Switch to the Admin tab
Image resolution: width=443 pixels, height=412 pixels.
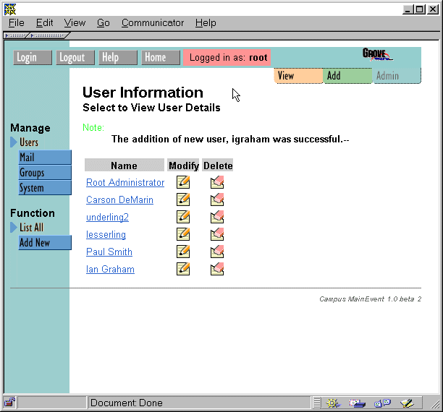click(x=396, y=76)
